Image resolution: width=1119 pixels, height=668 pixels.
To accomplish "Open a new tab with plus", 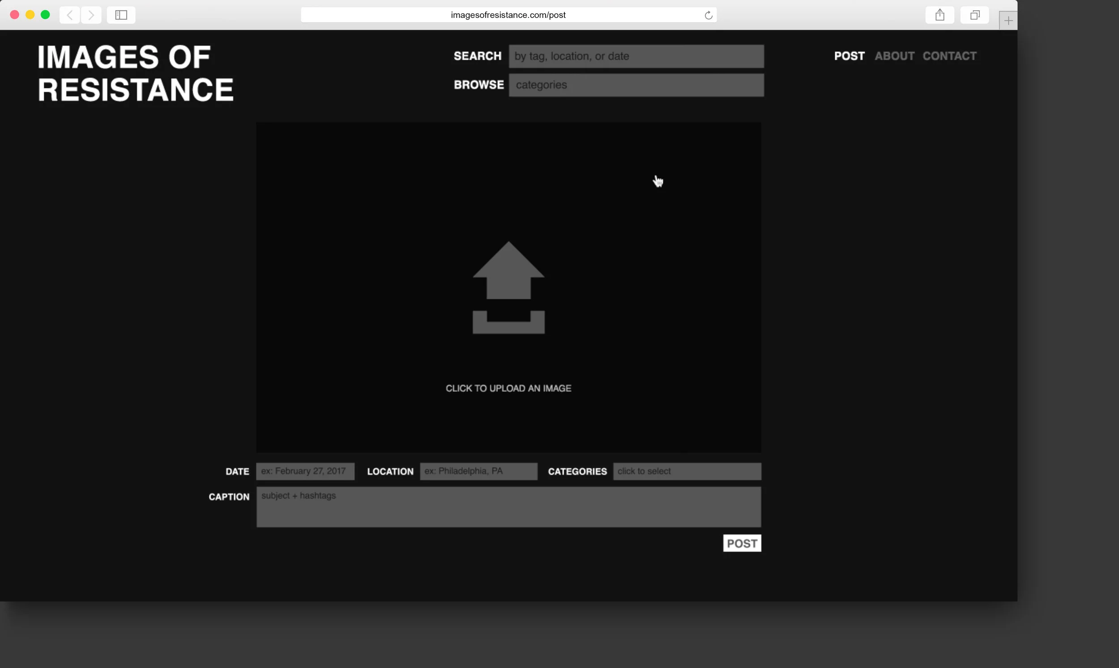I will pos(1008,21).
